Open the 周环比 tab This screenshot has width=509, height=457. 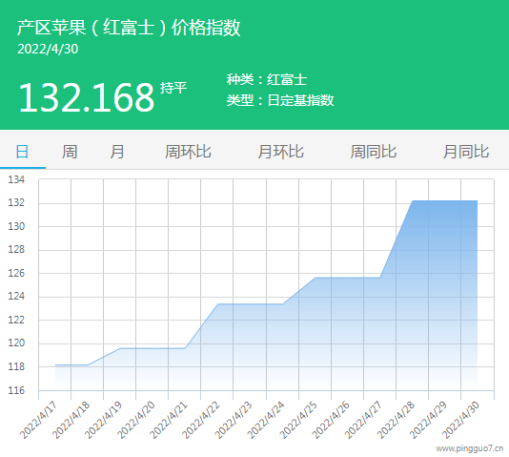tap(188, 152)
